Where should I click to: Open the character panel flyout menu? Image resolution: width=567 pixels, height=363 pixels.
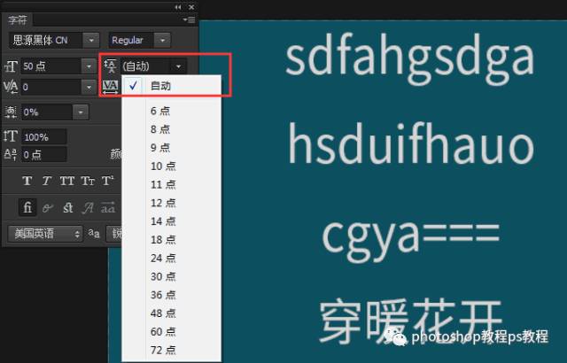tap(189, 19)
